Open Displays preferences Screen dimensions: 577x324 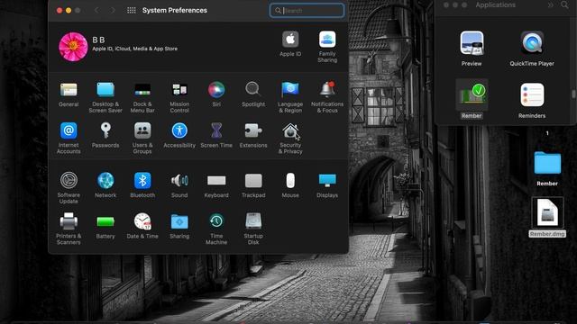click(x=327, y=185)
